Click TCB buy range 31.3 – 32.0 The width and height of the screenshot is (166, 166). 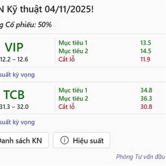14,107
